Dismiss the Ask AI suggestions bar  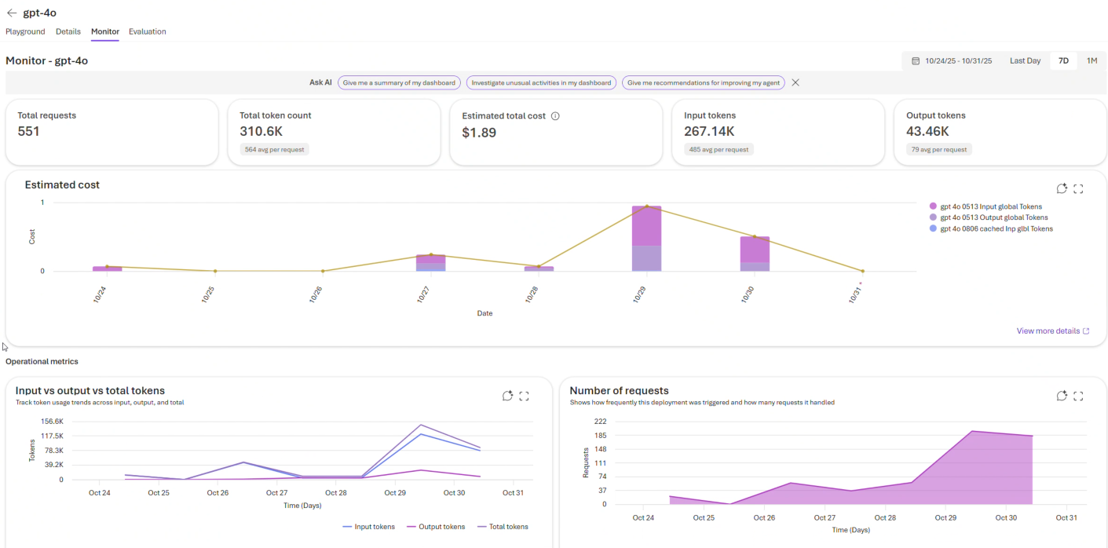point(795,82)
